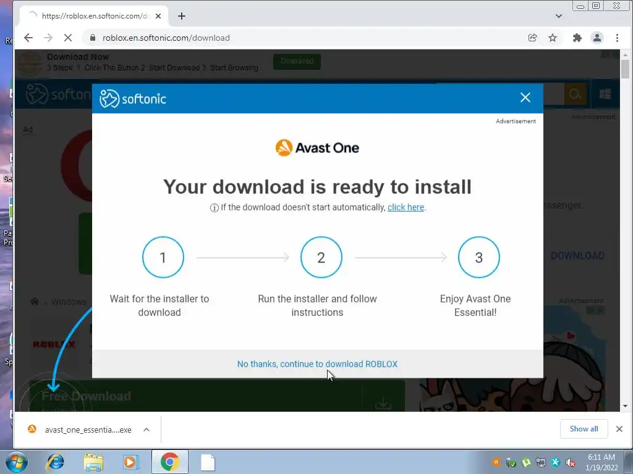
Task: Click the DOWNLOAD link in the side ad
Action: coord(577,256)
